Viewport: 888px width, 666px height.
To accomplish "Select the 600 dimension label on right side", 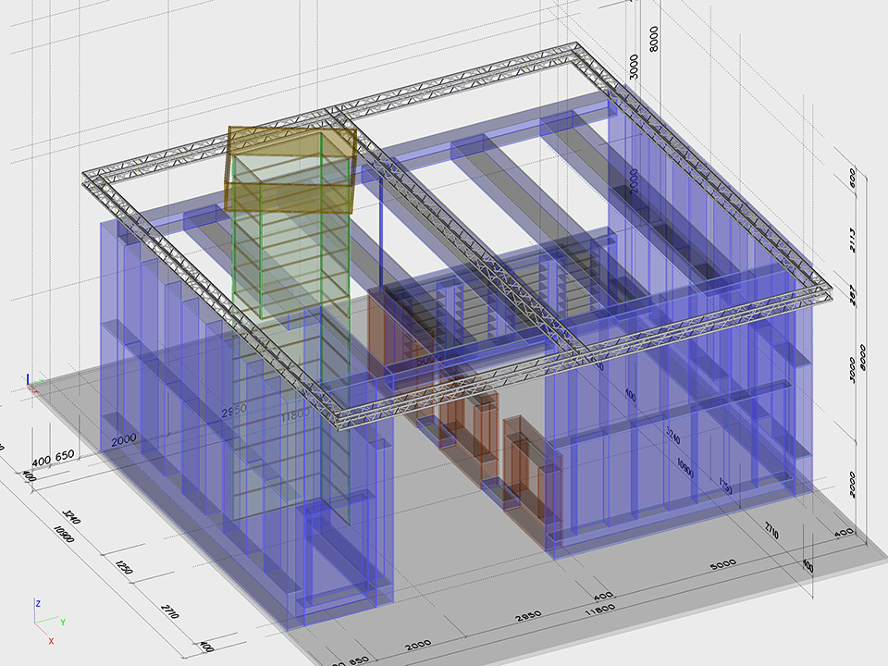I will [852, 178].
